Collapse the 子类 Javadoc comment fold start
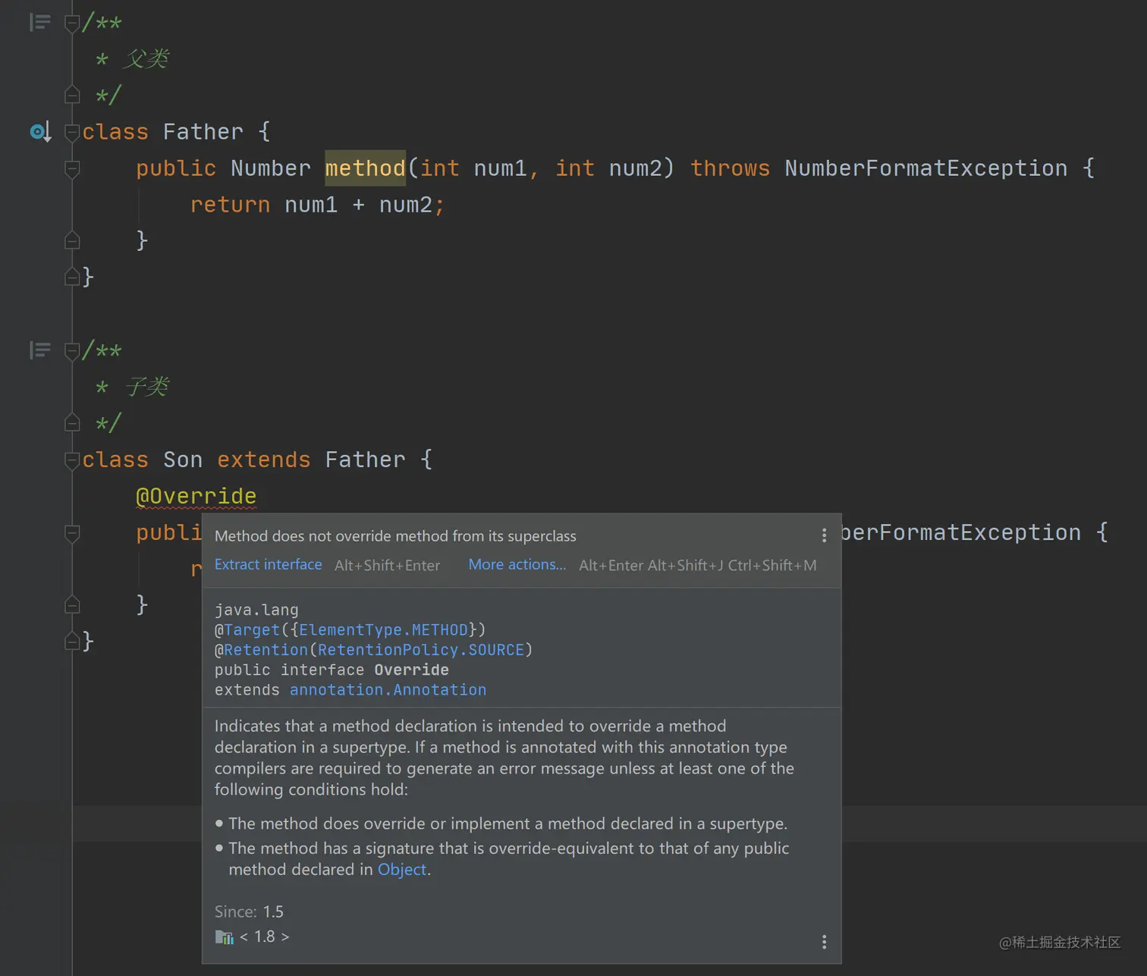 coord(72,351)
